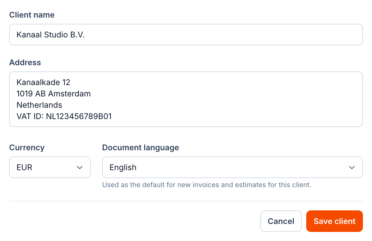The height and width of the screenshot is (241, 372).
Task: Open the Currency dropdown showing EUR
Action: click(50, 167)
